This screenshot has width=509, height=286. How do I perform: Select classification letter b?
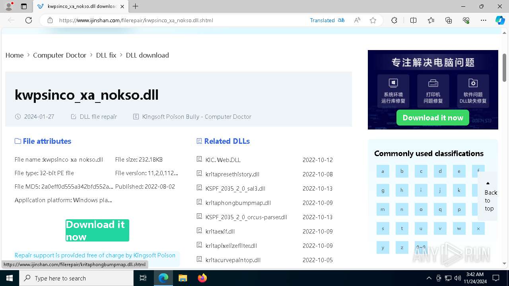click(x=402, y=171)
